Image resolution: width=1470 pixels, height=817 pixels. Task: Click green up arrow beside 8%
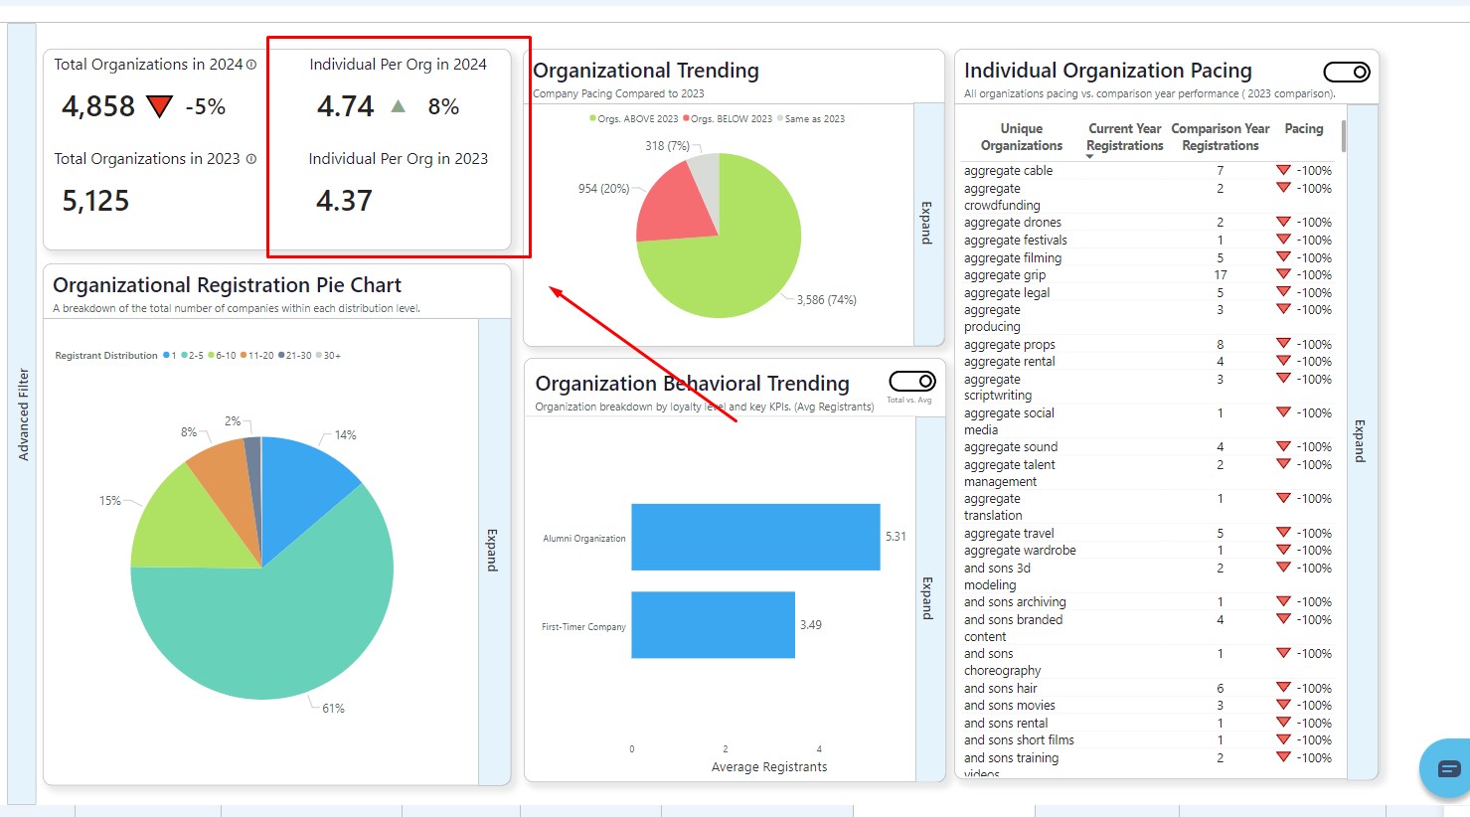pos(399,106)
